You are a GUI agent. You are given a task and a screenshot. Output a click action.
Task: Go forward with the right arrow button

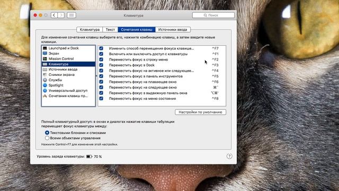point(61,15)
